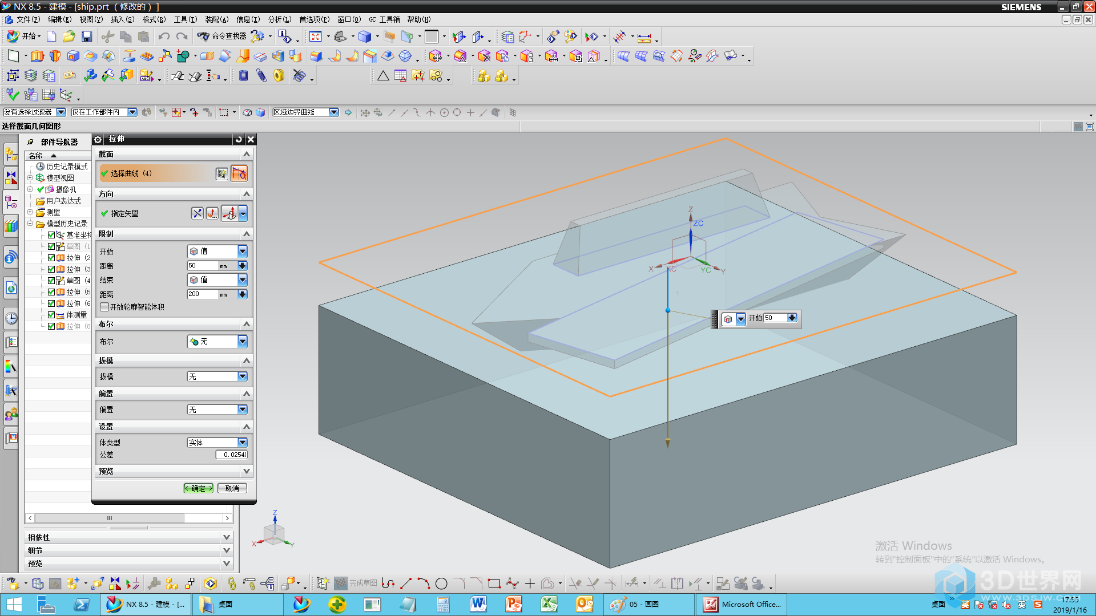This screenshot has height=616, width=1096.
Task: Click the blue coil spring icon
Action: 244,75
